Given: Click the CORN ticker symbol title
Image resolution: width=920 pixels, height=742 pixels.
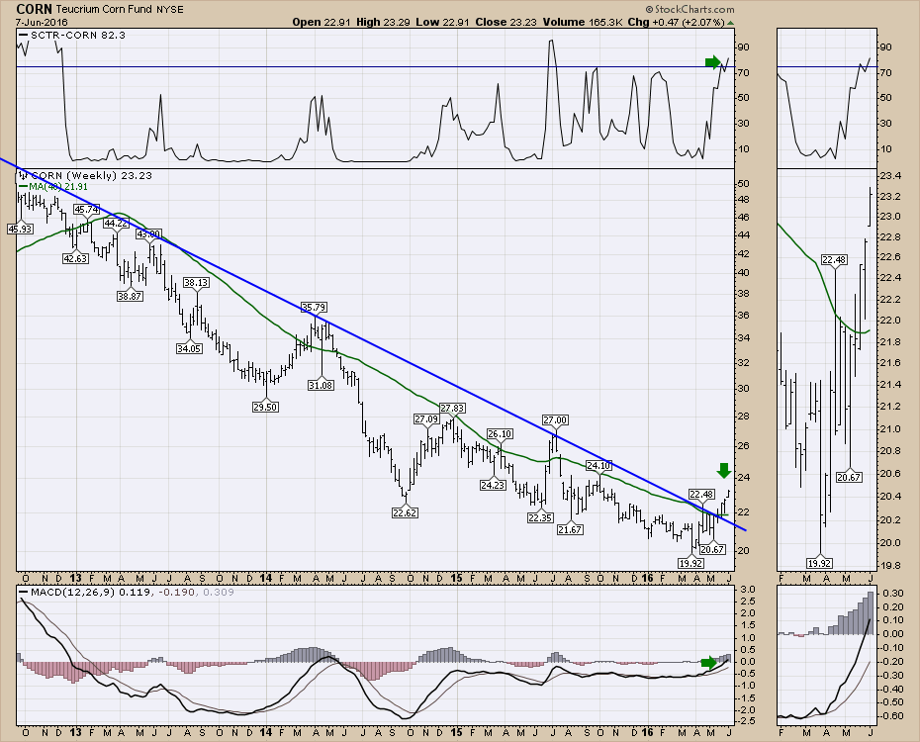Looking at the screenshot, I should (34, 9).
